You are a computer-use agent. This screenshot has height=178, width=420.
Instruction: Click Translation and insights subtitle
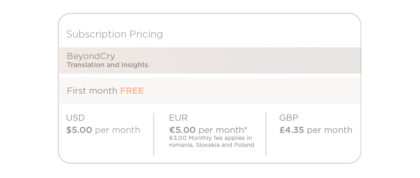pos(107,65)
